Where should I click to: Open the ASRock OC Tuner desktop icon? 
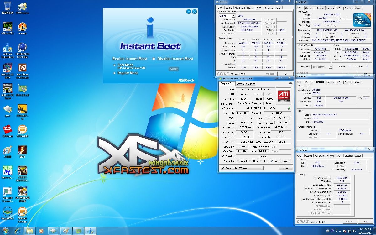[x=7, y=91]
